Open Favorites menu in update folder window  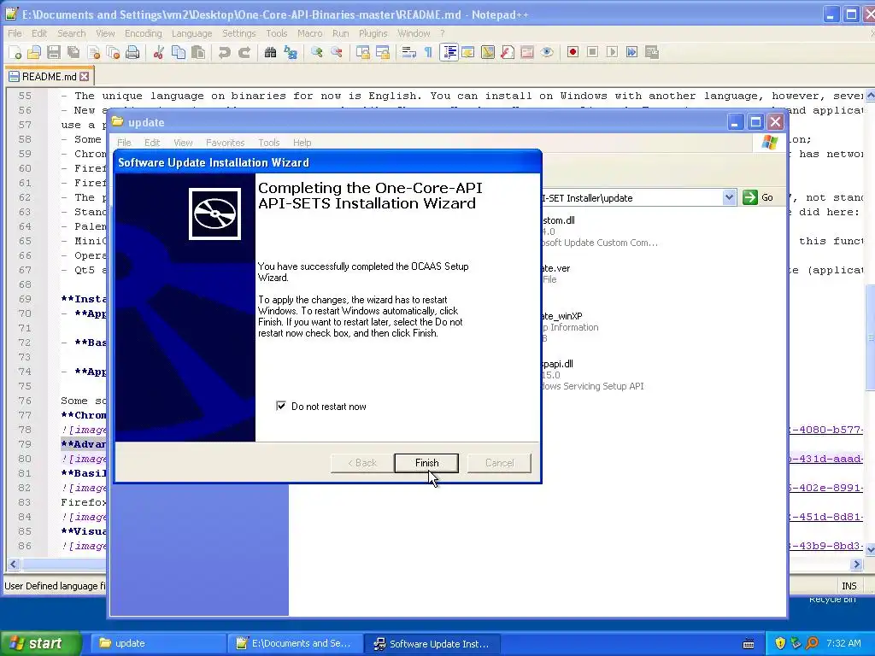coord(225,143)
